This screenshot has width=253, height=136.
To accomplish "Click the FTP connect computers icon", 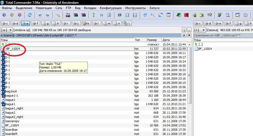I will tap(127, 15).
